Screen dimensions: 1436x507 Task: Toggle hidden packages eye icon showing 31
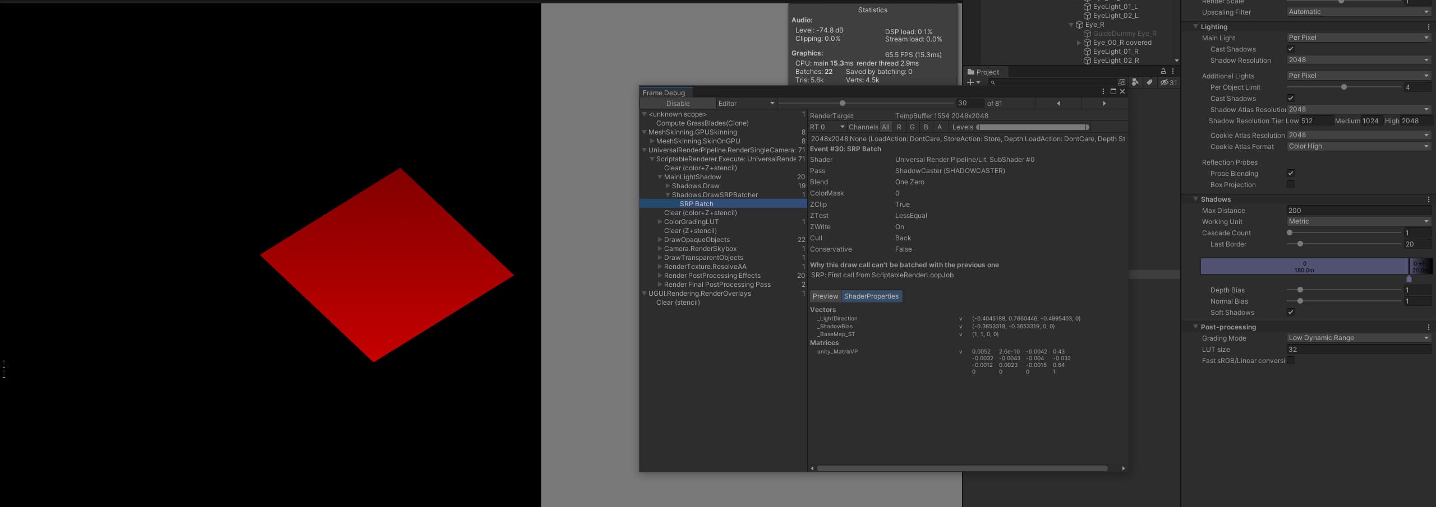point(1168,82)
